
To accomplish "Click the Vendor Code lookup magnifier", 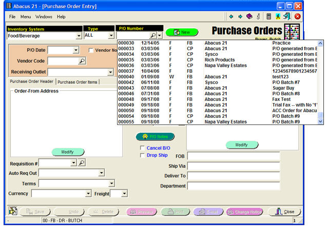I will pyautogui.click(x=82, y=61).
